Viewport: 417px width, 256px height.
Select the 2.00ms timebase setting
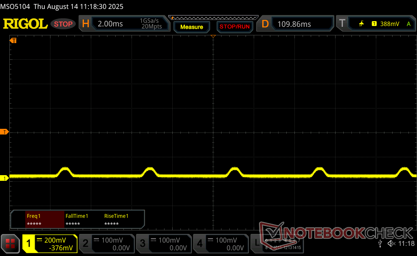(x=110, y=24)
